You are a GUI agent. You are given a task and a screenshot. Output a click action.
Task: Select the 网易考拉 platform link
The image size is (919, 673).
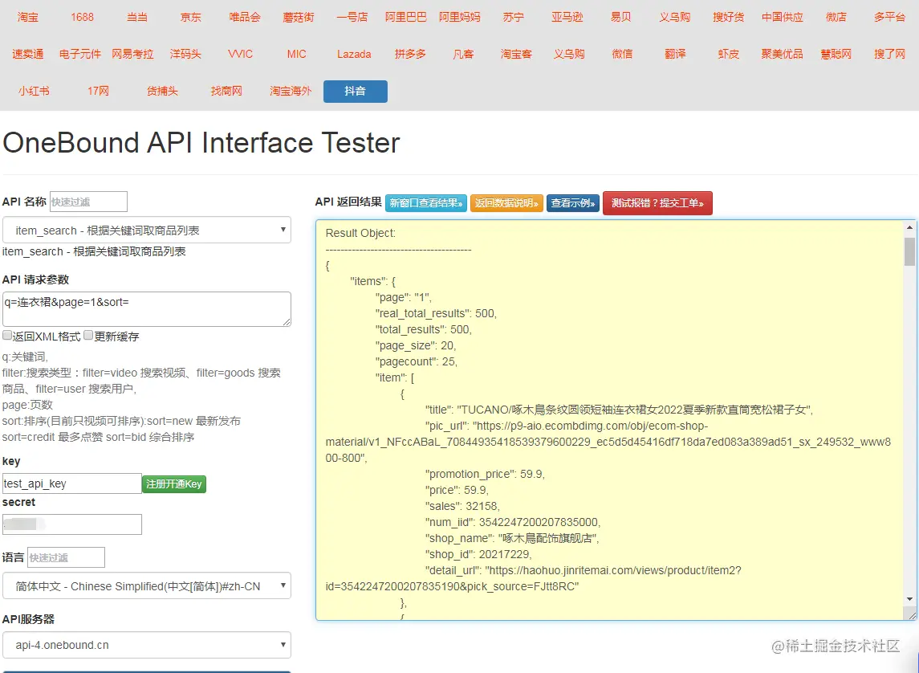point(132,54)
